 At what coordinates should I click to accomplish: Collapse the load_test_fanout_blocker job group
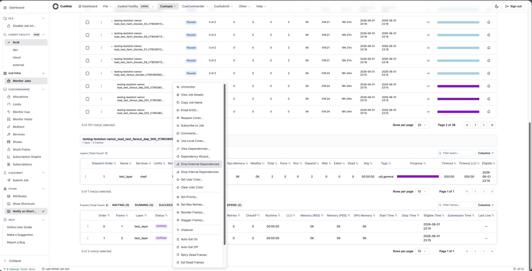point(112,72)
